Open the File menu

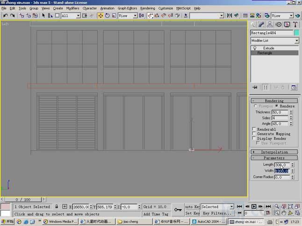4,8
